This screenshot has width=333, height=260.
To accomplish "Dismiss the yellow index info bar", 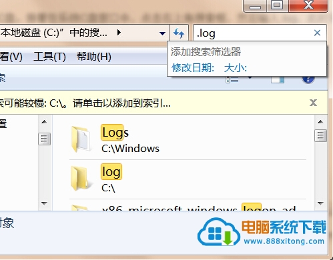I will point(313,103).
